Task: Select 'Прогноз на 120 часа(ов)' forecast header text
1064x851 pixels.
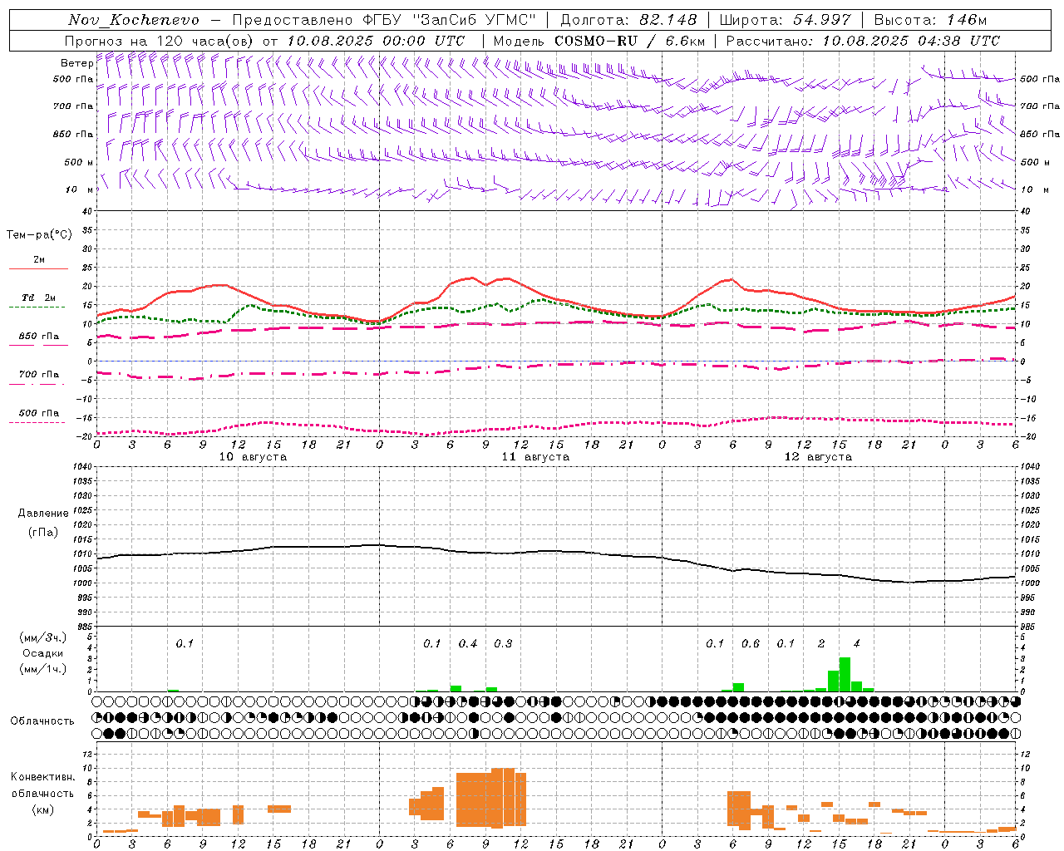Action: (x=160, y=41)
